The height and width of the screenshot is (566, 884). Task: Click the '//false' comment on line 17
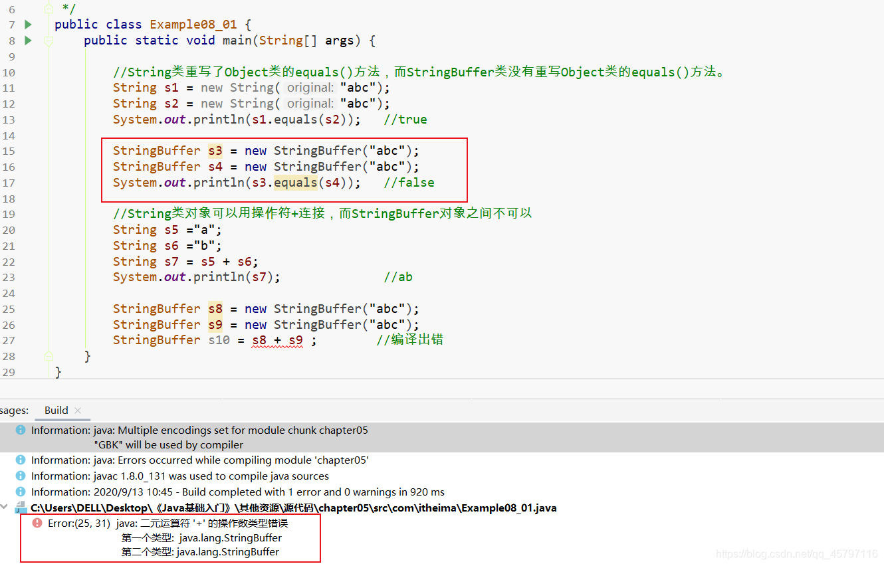409,183
